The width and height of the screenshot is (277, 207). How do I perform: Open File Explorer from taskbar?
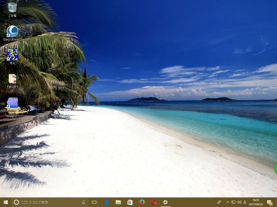point(118,202)
